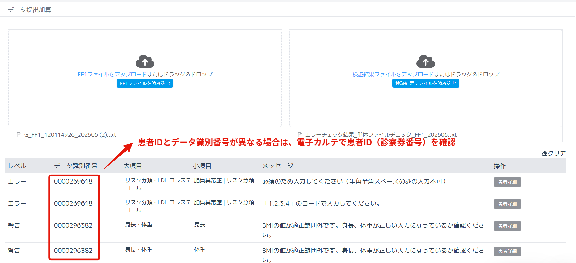Open 患者詳細 for the 必須のため入力してください row
Viewport: 576px width, 263px height.
507,182
